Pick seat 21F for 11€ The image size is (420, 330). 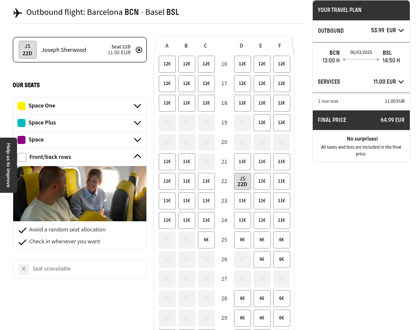[x=282, y=162]
